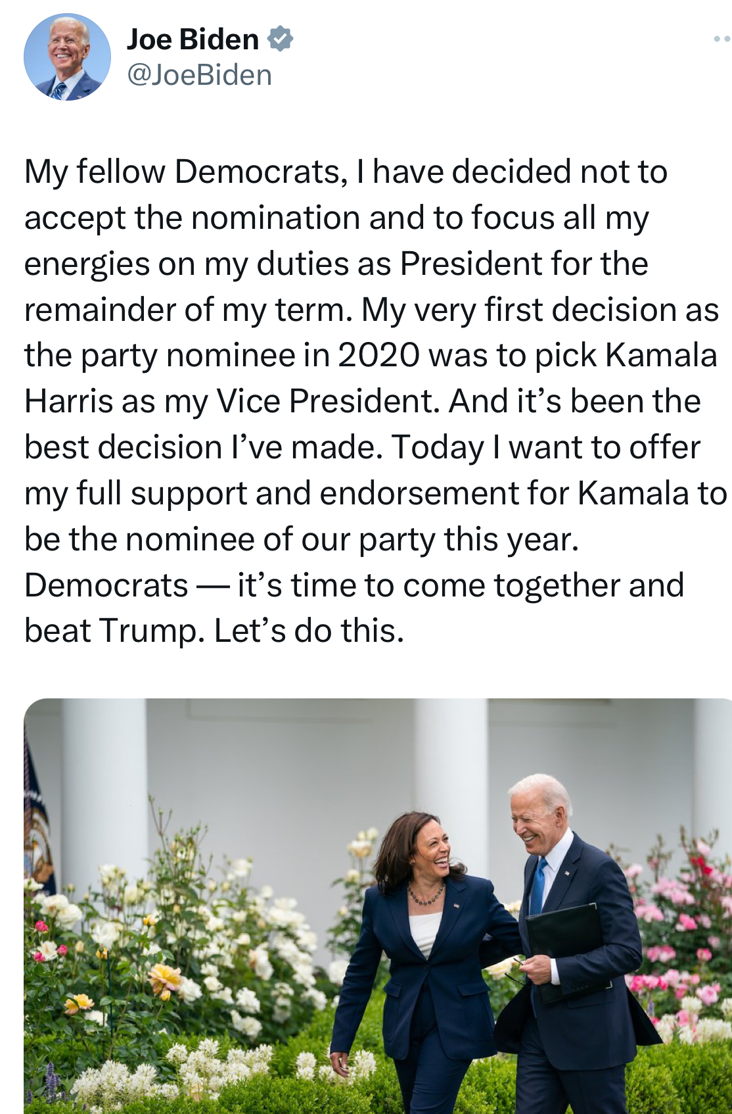Screen dimensions: 732x1114
Task: Click the blue verified checkmark badge
Action: [x=280, y=39]
